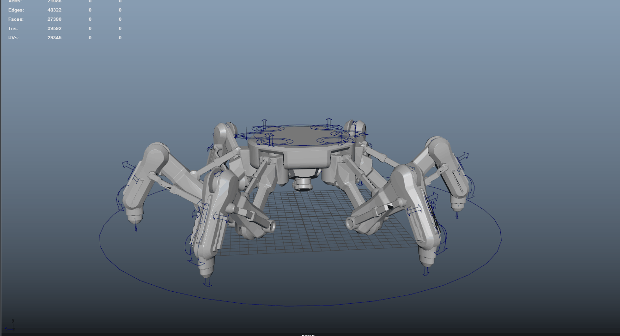Click the edge count value 48322

[55, 10]
